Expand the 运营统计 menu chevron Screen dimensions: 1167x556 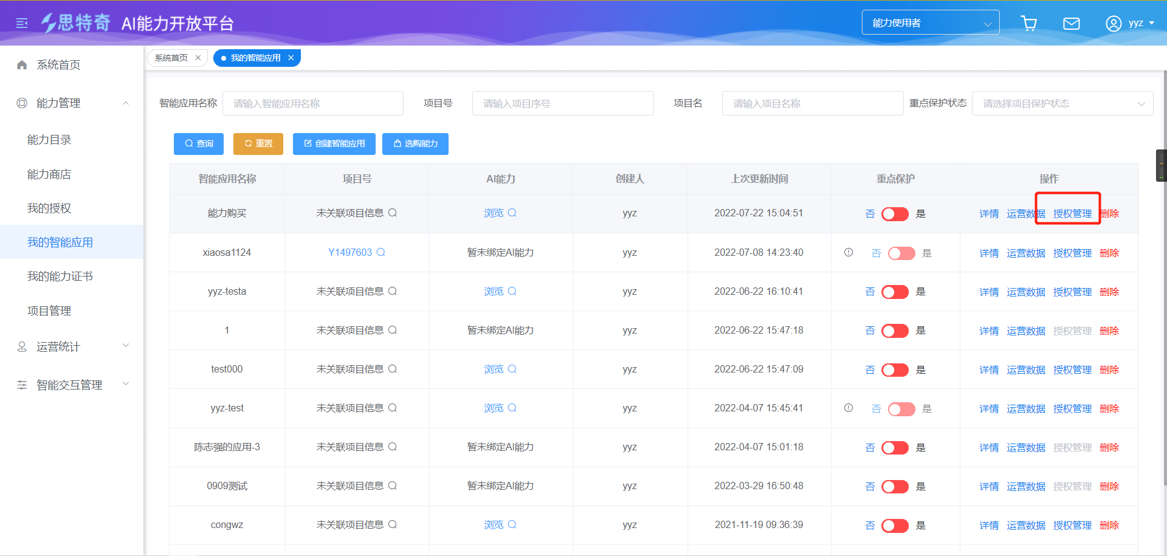(126, 345)
